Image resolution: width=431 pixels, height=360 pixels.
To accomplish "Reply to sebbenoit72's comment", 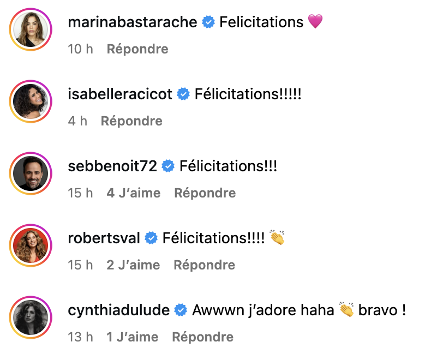I will click(205, 193).
